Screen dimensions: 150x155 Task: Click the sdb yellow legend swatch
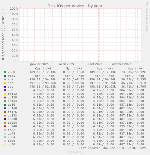click(5, 83)
